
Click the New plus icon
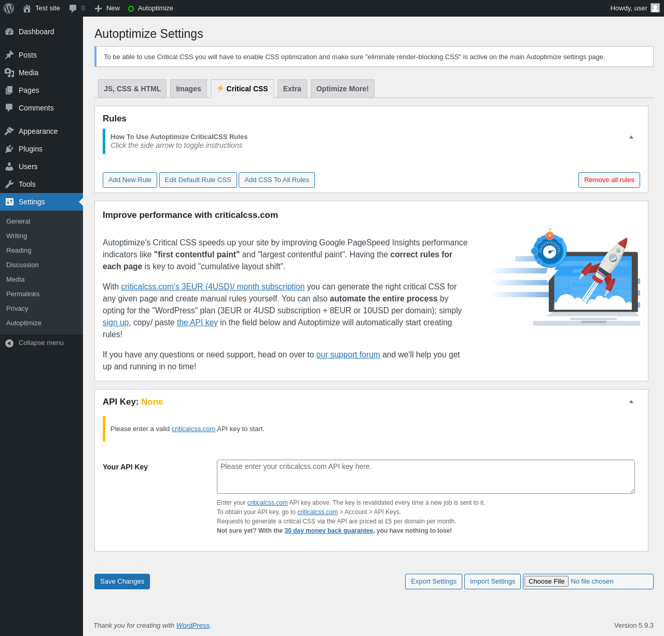pyautogui.click(x=98, y=8)
